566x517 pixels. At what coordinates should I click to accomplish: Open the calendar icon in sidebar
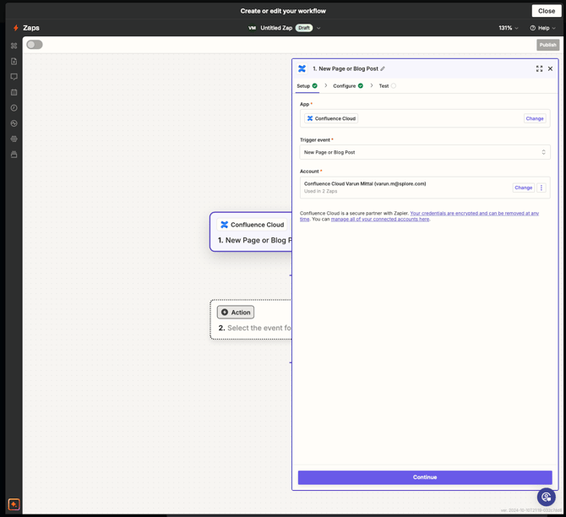click(x=14, y=92)
